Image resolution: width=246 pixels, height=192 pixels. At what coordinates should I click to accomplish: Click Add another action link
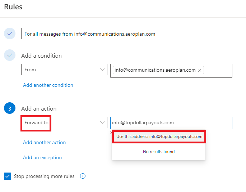pyautogui.click(x=45, y=142)
